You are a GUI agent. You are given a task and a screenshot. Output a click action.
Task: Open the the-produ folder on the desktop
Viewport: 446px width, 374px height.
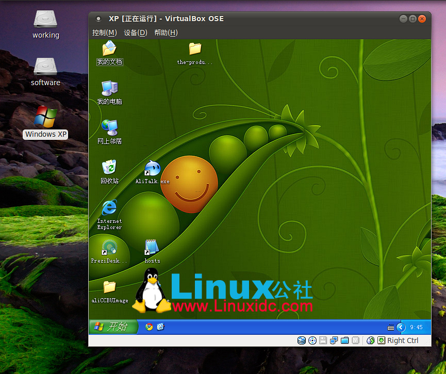195,50
